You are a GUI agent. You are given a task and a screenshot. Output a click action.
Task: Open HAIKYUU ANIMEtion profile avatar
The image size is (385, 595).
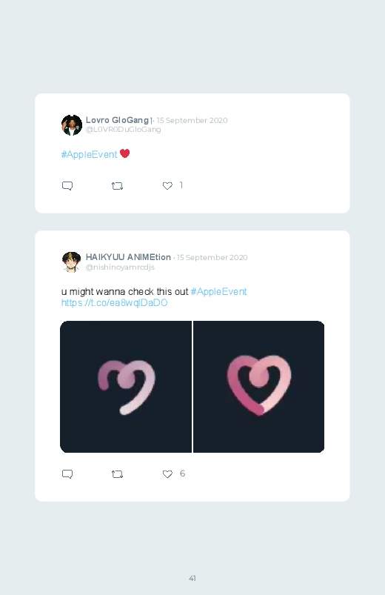point(72,262)
